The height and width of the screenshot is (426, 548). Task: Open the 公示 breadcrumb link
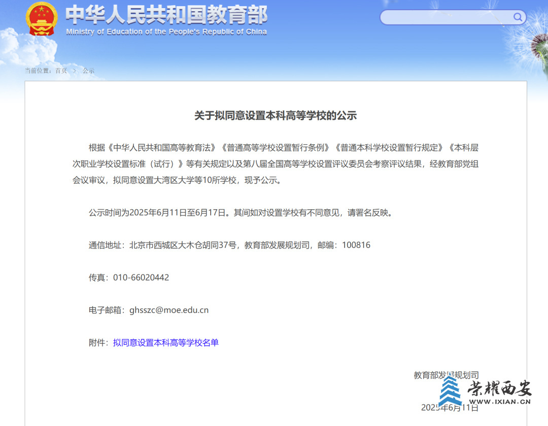click(x=88, y=71)
